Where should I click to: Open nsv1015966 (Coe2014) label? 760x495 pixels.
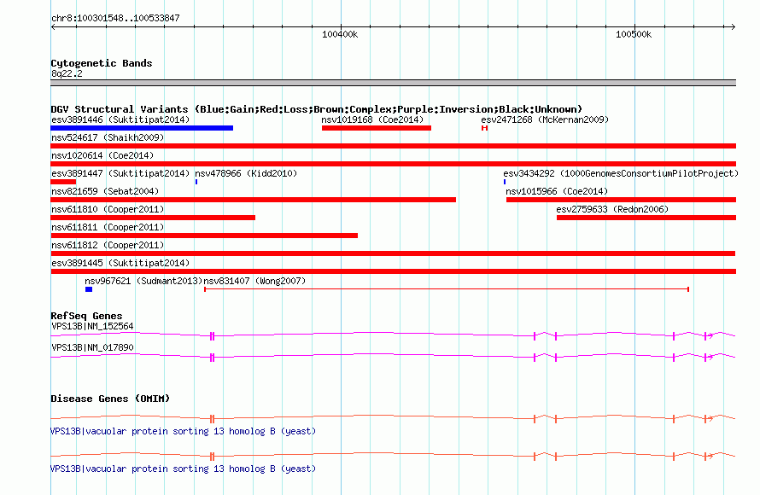tap(557, 191)
